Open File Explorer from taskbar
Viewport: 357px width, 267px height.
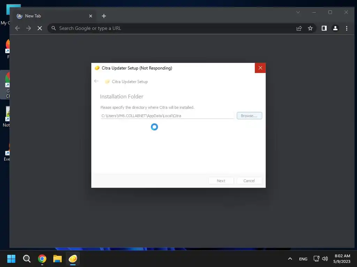coord(58,259)
